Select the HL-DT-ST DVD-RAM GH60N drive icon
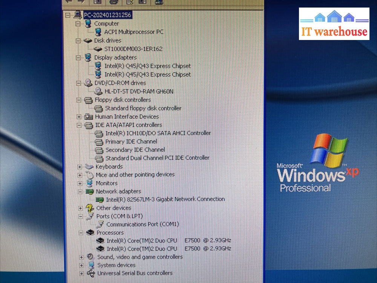 click(x=98, y=91)
